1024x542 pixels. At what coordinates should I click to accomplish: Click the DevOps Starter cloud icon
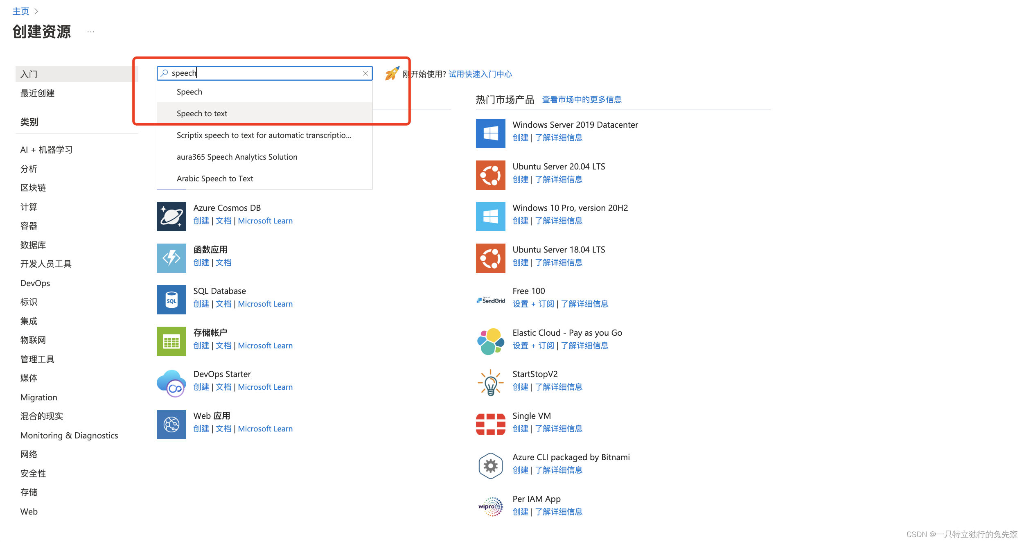coord(171,383)
